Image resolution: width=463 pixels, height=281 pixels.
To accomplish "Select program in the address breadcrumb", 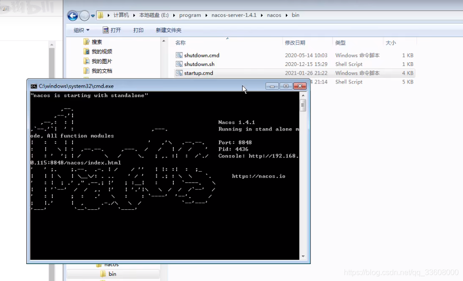I will point(190,15).
